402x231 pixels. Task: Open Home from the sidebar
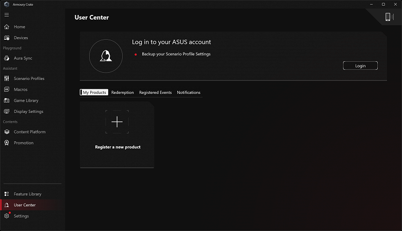tap(19, 27)
